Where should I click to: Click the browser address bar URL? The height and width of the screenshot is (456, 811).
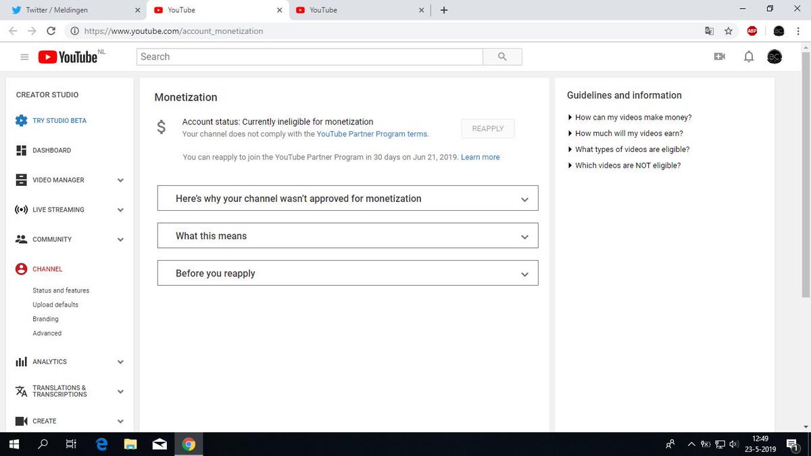(172, 31)
